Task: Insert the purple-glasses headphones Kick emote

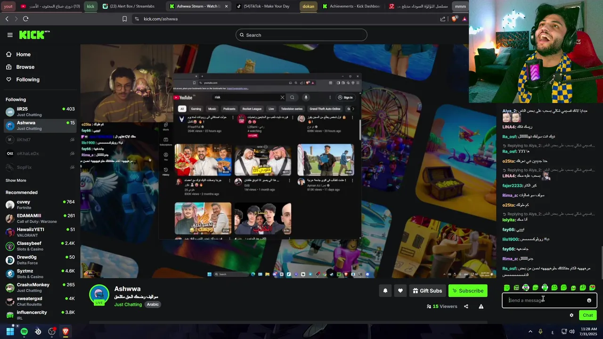Action: click(526, 288)
